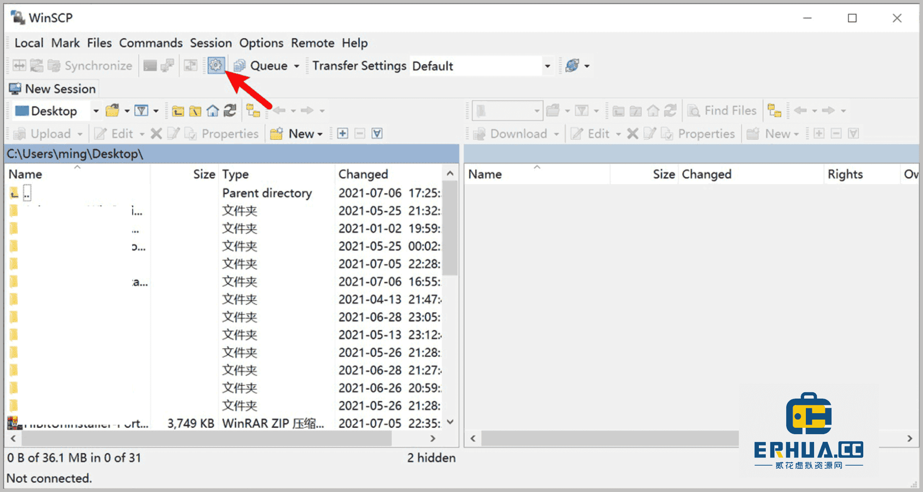Open the Remote menu
The image size is (923, 492).
pos(313,43)
